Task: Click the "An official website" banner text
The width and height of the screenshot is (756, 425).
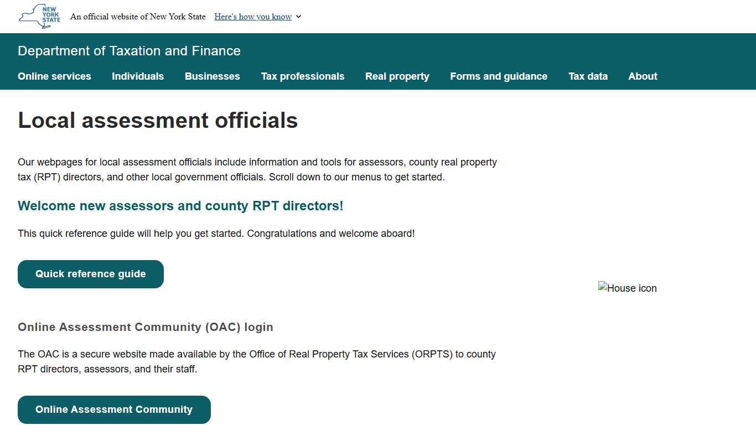Action: [x=138, y=17]
